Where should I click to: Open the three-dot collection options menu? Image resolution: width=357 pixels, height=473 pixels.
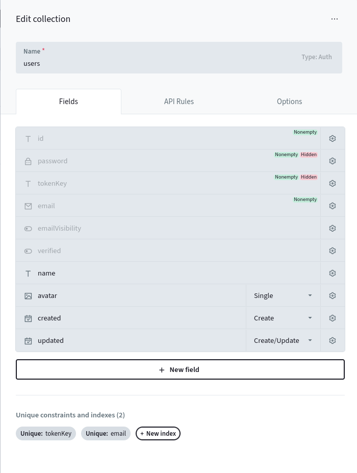335,19
